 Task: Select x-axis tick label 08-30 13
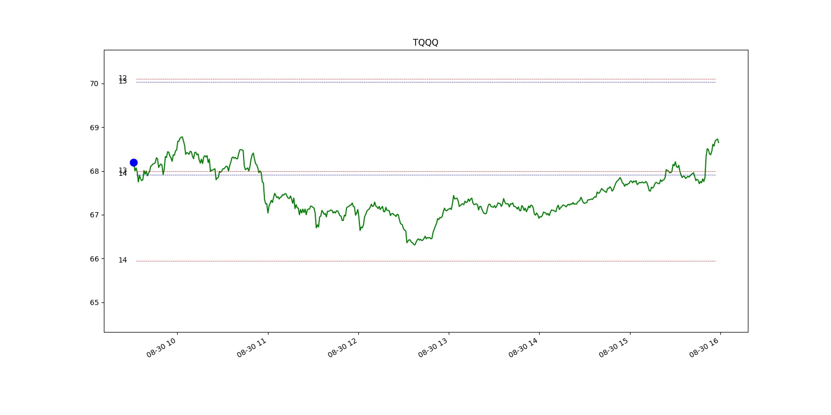(433, 347)
